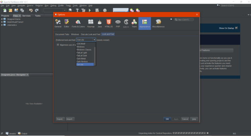Switch to the Services panel tab
251x136 pixels.
point(26,16)
